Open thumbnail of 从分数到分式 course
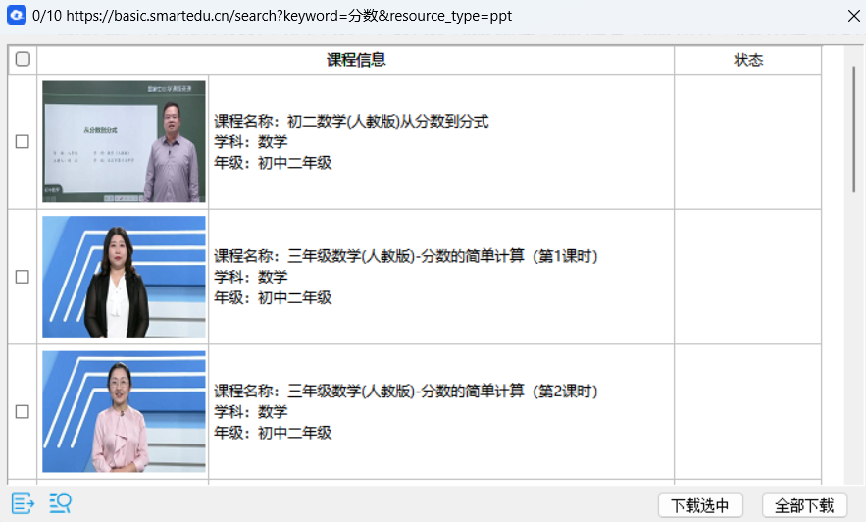866x522 pixels. click(x=124, y=141)
